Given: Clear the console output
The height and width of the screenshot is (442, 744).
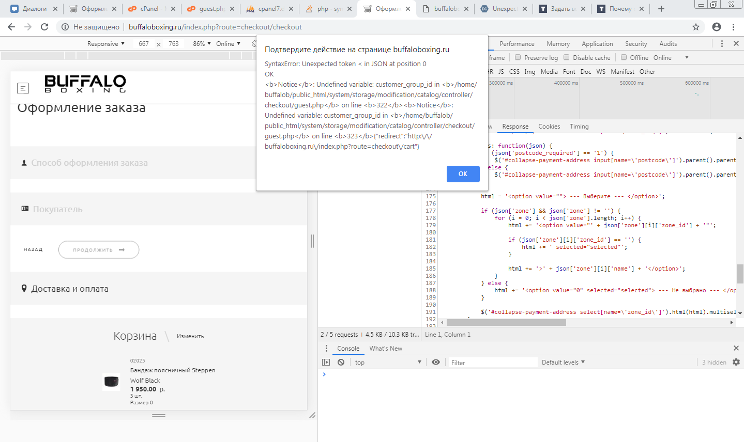Looking at the screenshot, I should (x=341, y=362).
